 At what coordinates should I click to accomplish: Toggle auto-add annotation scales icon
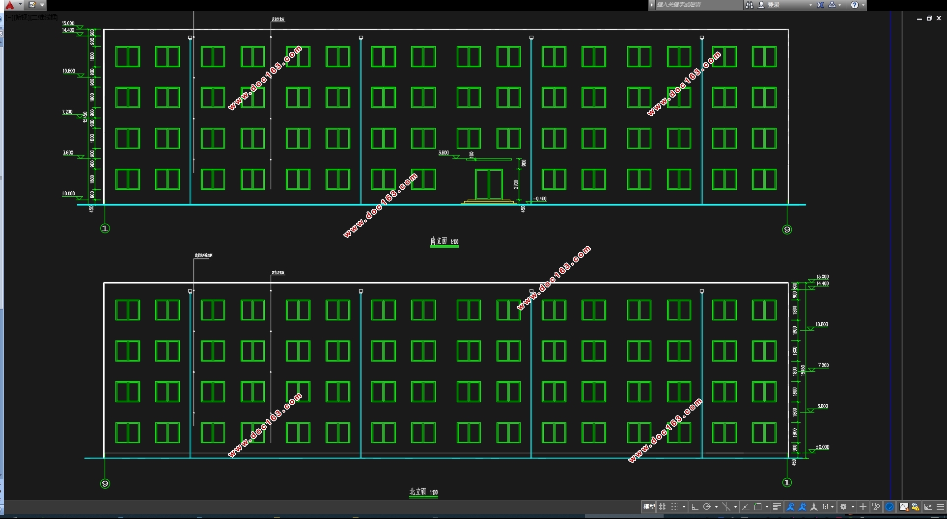(802, 507)
